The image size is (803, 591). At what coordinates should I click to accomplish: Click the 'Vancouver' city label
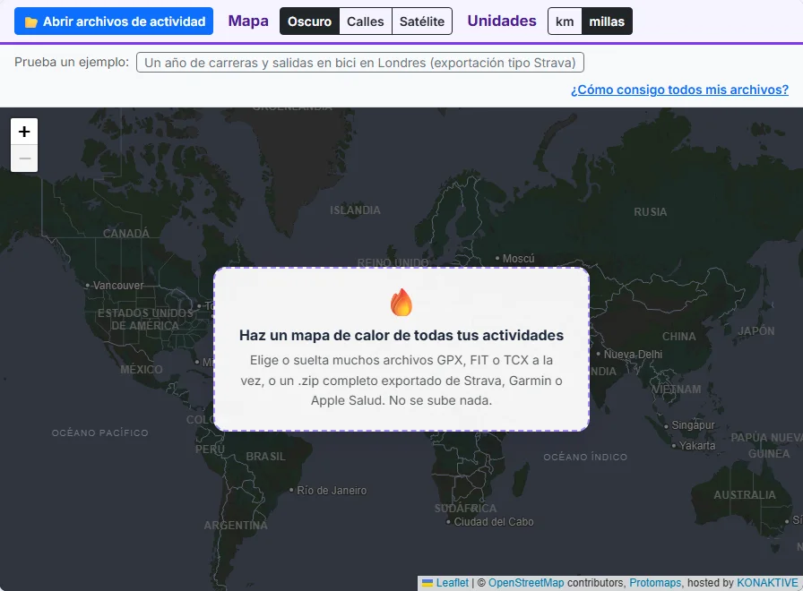pos(117,286)
